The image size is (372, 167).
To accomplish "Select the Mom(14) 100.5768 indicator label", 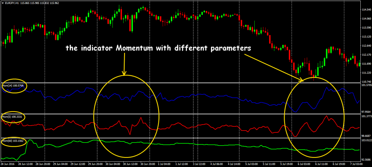I will click(x=13, y=85).
